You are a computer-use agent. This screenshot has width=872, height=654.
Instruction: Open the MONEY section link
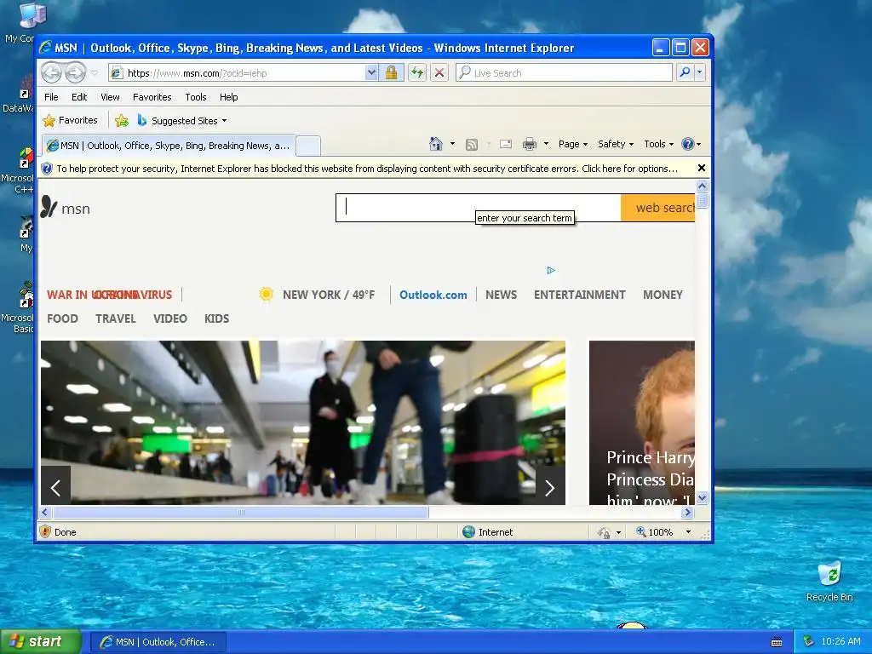point(663,295)
